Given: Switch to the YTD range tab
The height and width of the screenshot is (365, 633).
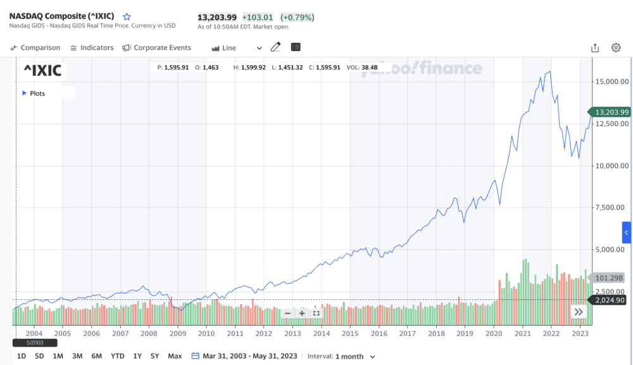Looking at the screenshot, I should tap(117, 356).
